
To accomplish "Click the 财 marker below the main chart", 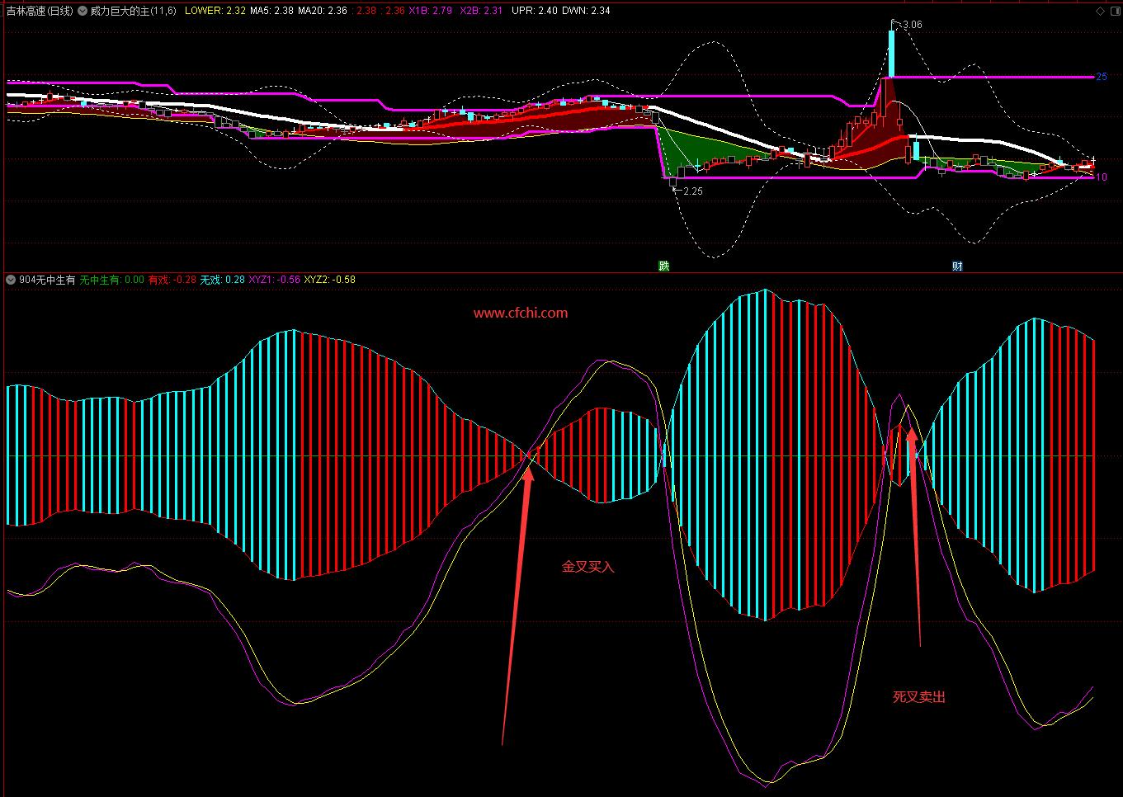I will pos(957,266).
